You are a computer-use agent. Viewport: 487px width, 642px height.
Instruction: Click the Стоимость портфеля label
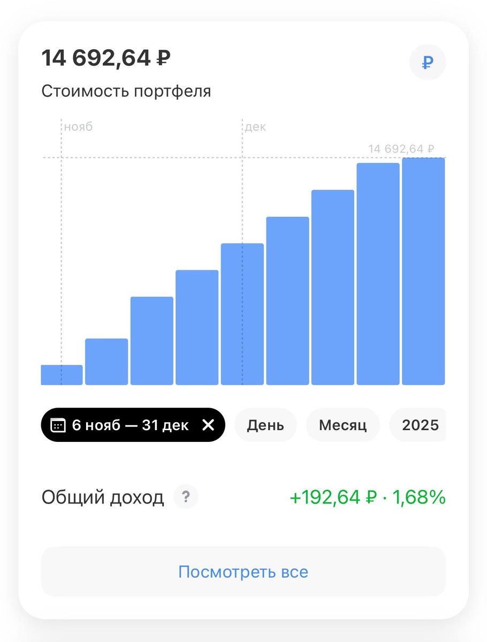tap(126, 91)
